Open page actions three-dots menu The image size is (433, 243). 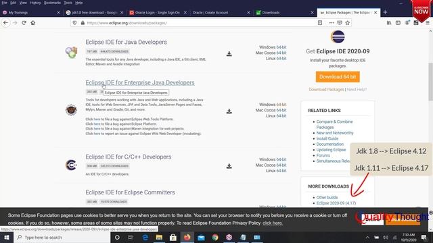[x=332, y=23]
